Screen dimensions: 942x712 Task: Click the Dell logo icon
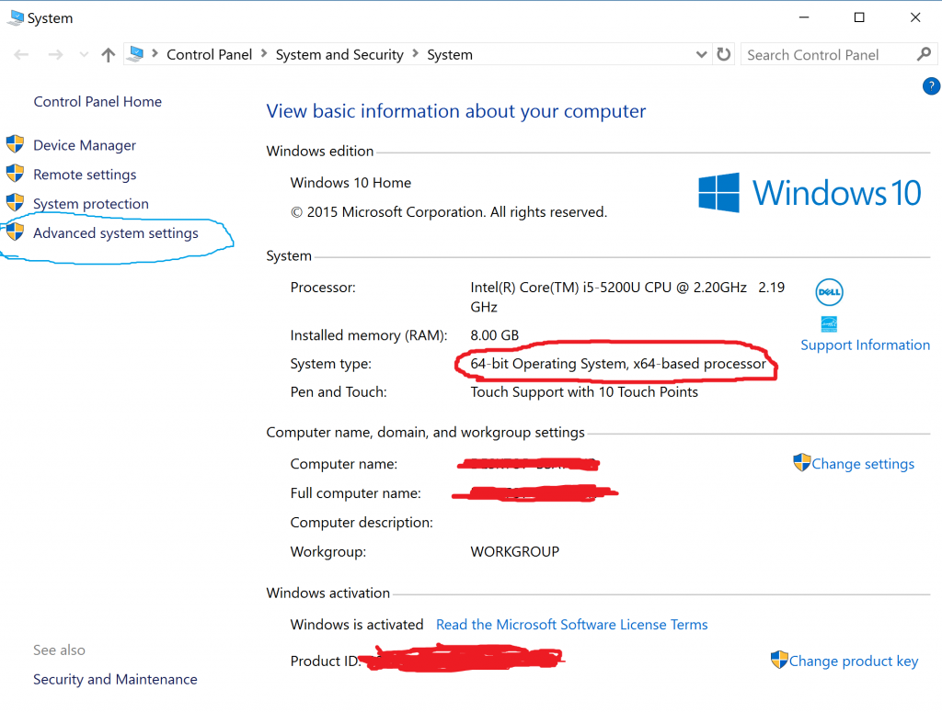click(x=829, y=292)
